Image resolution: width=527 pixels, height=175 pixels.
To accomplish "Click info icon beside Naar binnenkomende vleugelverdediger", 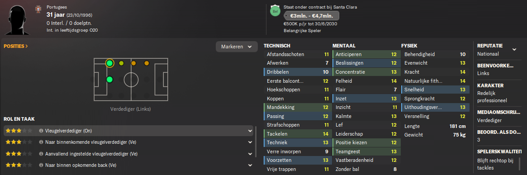I will [41, 142].
